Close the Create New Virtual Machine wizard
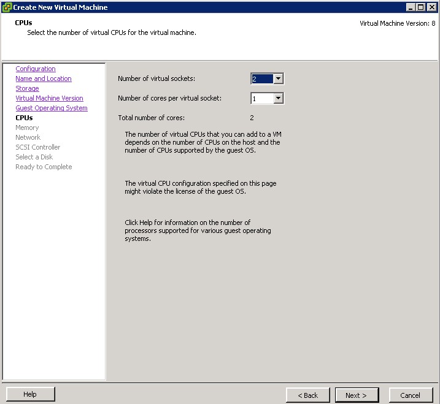Image resolution: width=440 pixels, height=404 pixels. (431, 7)
